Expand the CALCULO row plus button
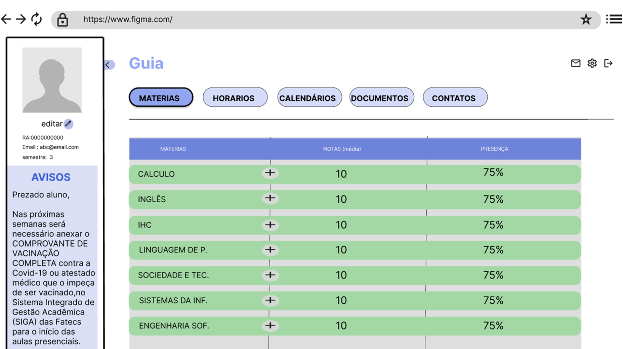623x349 pixels. [270, 173]
